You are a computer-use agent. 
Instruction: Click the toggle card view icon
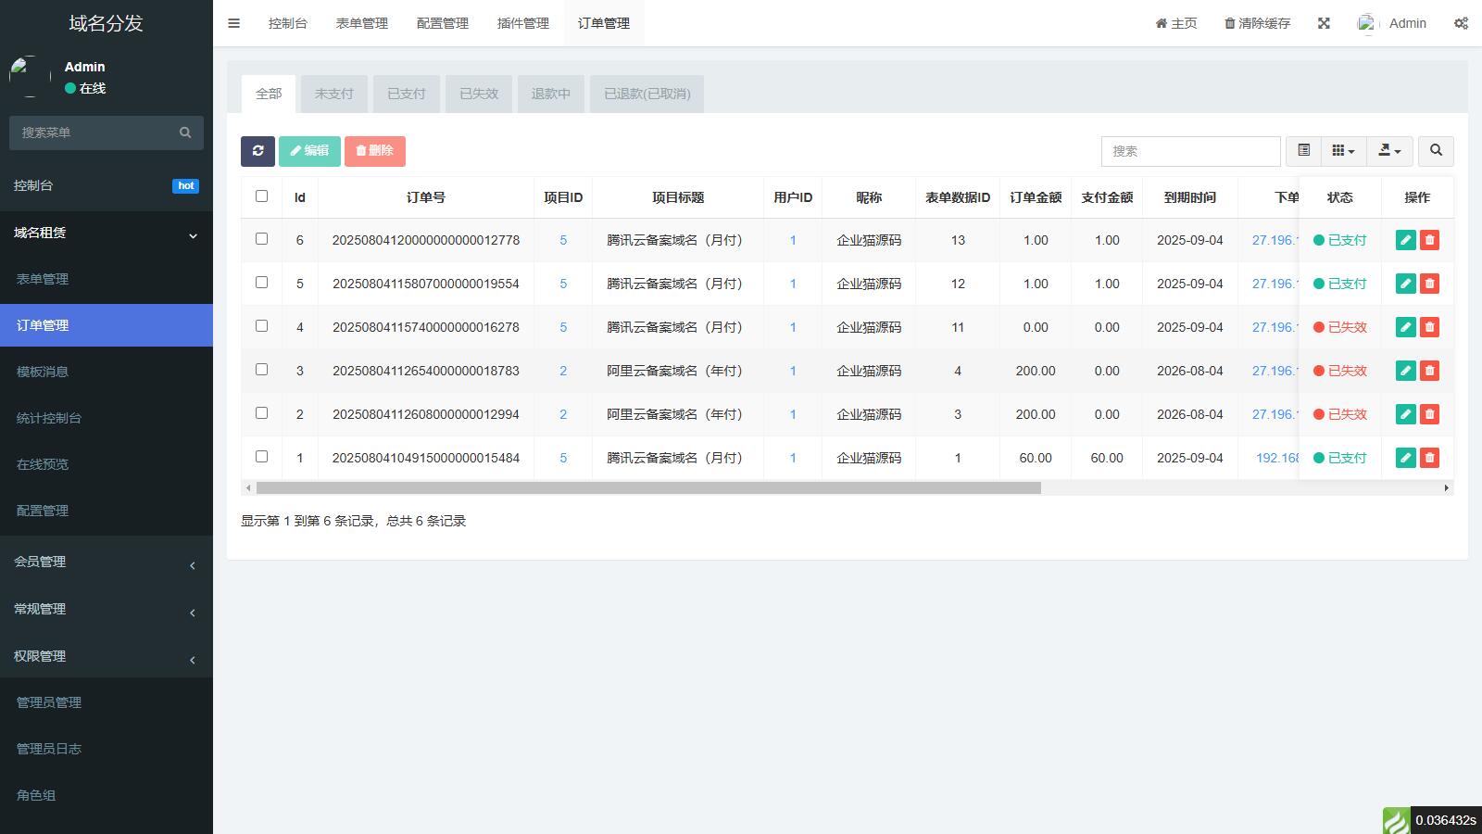point(1303,150)
